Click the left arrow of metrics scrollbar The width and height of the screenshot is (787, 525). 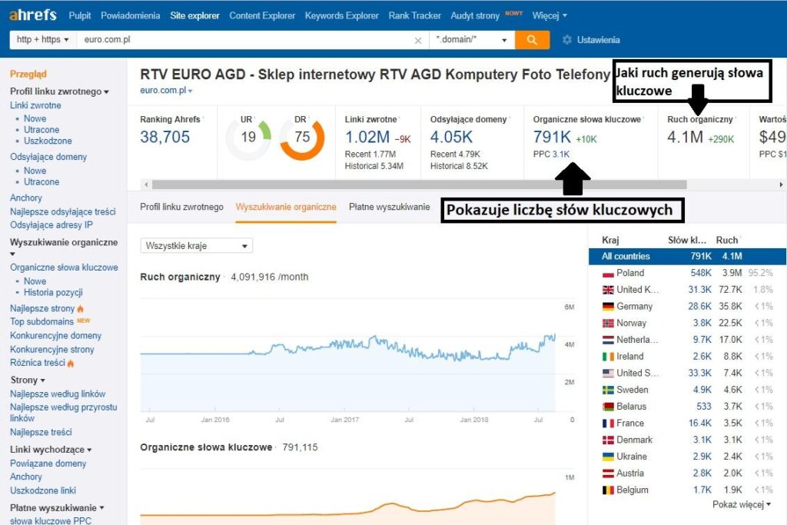(x=146, y=184)
